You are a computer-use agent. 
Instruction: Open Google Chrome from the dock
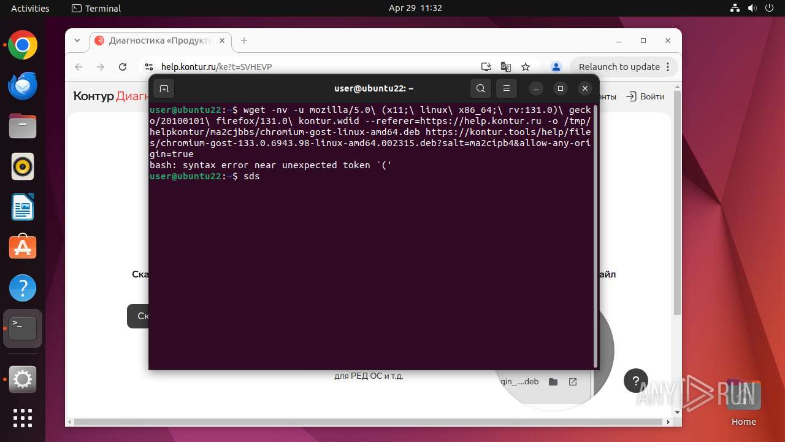click(x=23, y=45)
